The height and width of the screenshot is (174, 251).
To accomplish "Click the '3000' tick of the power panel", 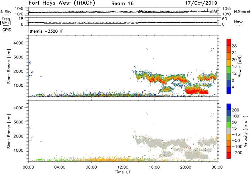I will point(19,57).
